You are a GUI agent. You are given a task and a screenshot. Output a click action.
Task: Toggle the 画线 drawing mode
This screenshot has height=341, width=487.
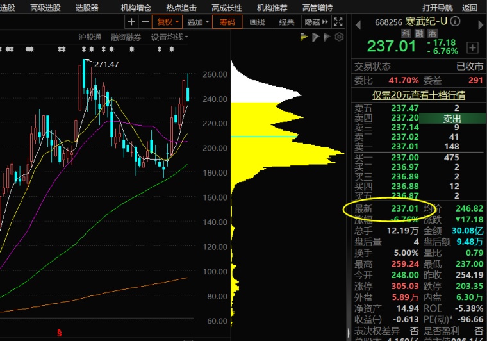click(x=257, y=22)
